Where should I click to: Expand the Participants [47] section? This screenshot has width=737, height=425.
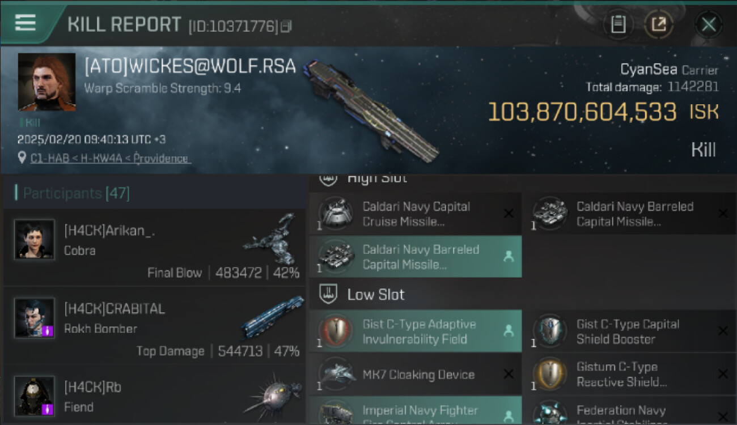coord(76,193)
